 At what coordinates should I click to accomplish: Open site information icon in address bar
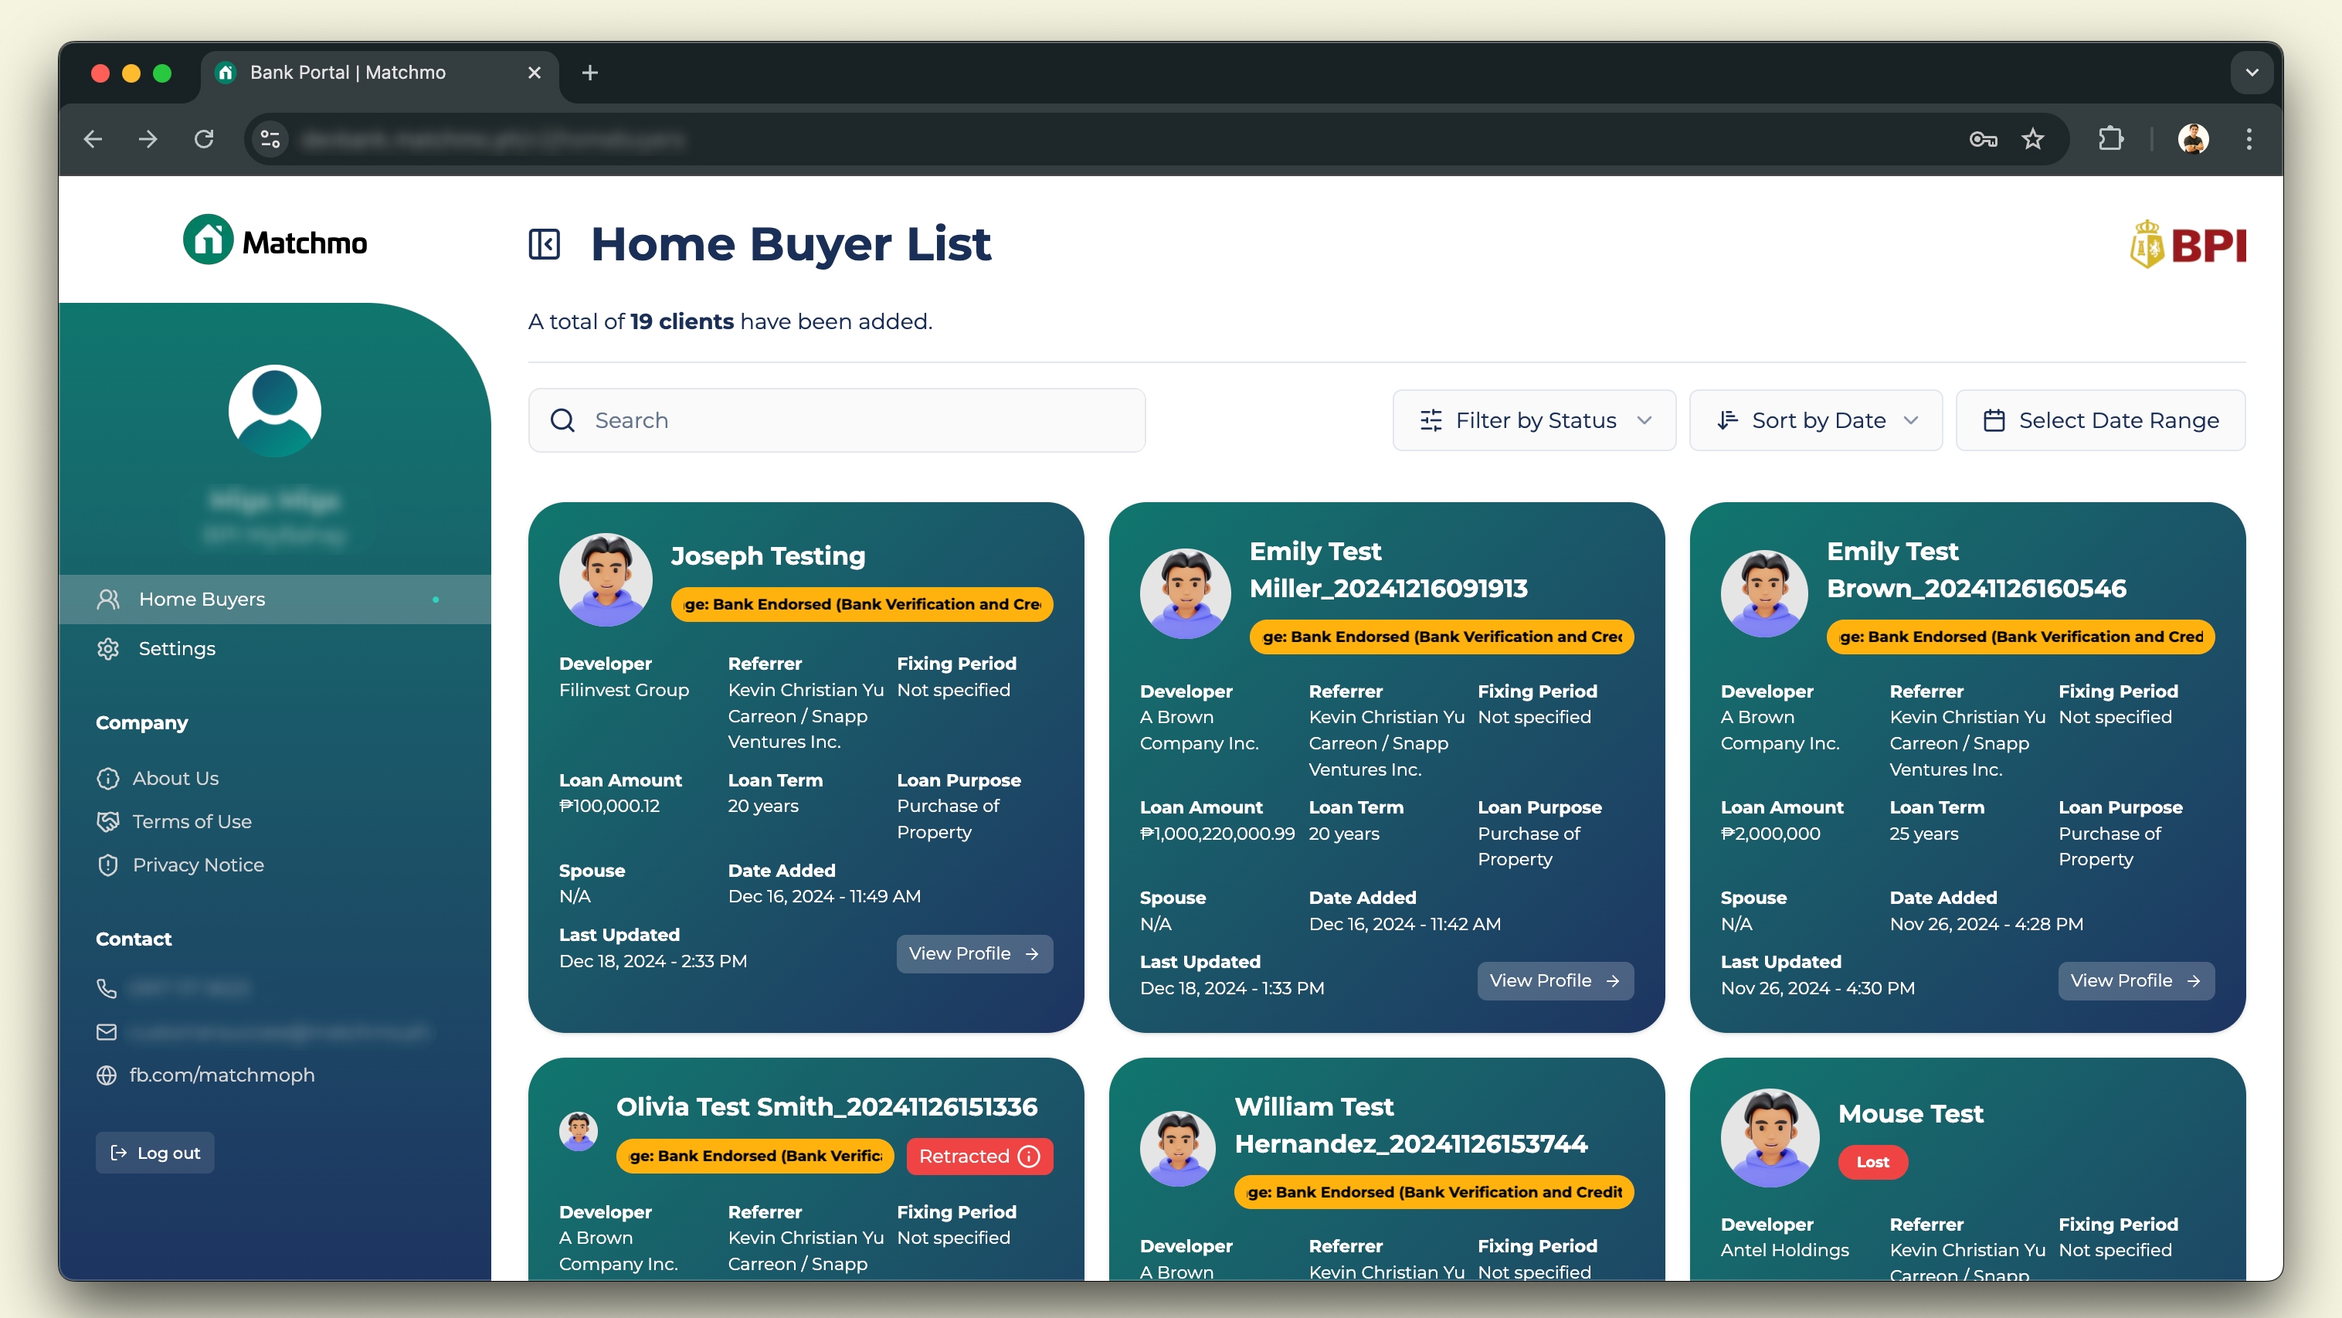pyautogui.click(x=270, y=139)
